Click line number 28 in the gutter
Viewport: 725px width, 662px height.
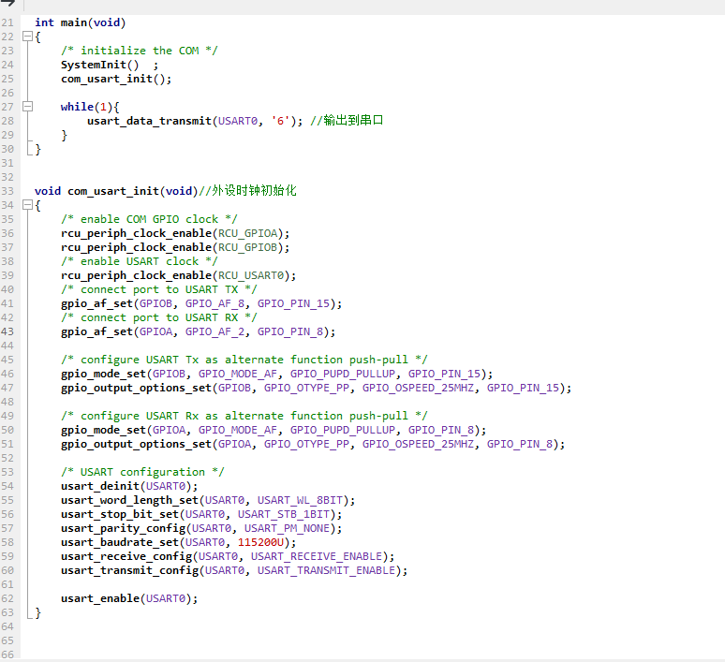7,121
